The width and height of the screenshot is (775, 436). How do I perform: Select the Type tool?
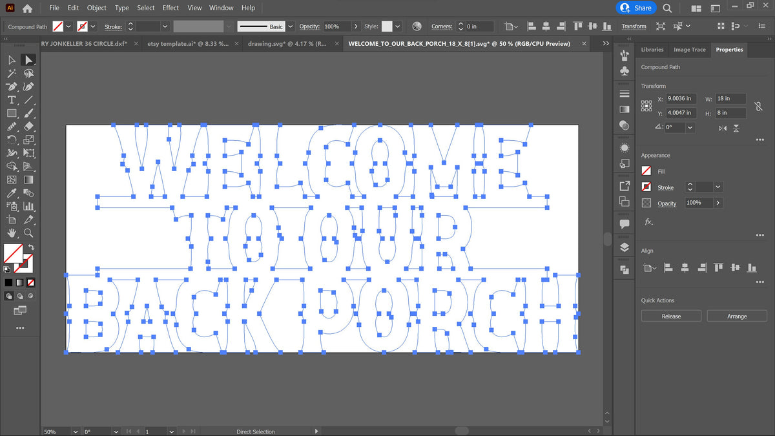click(12, 100)
